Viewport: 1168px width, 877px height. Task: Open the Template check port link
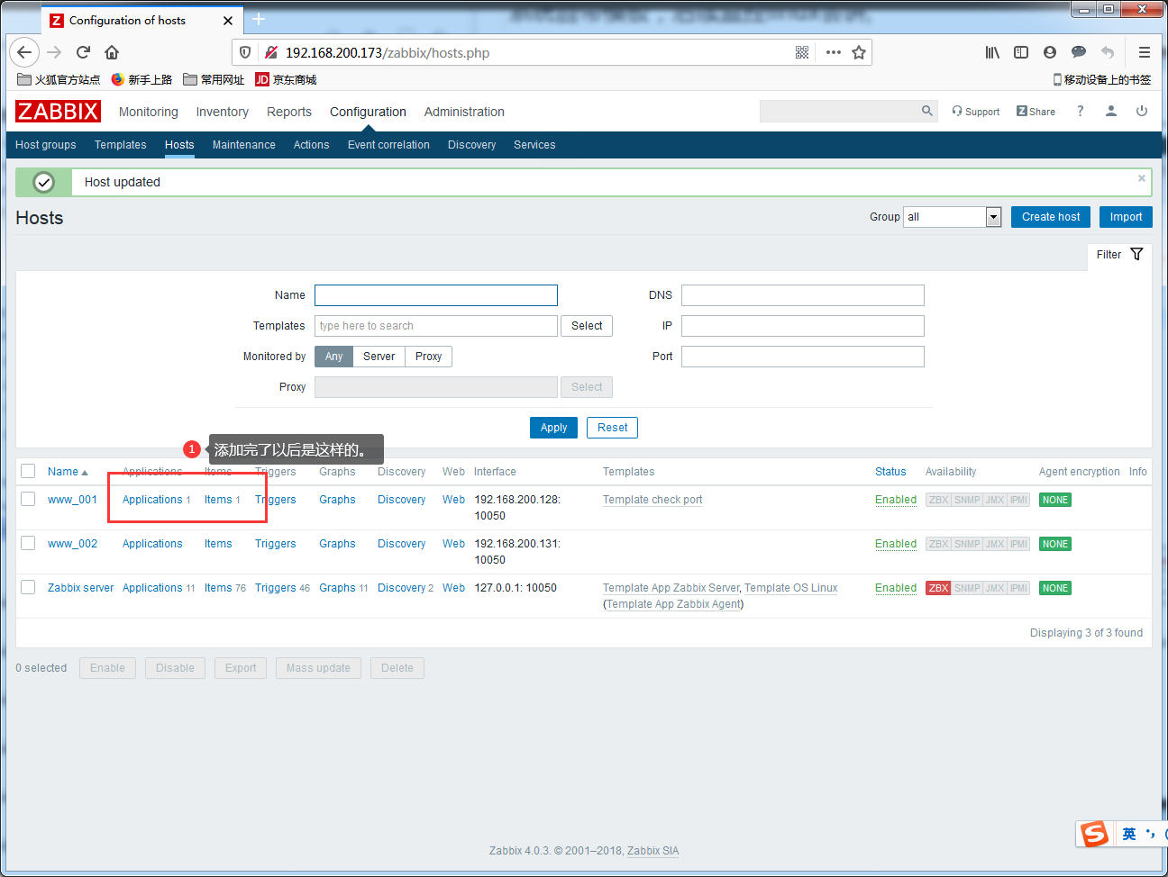(652, 500)
